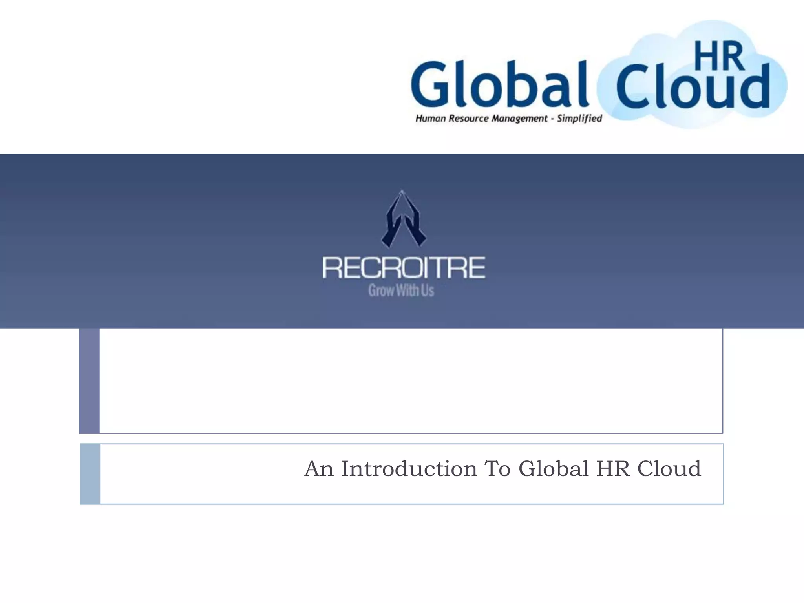Click the dark blue banner right of Recroitre logo
The image size is (804, 603).
[648, 240]
